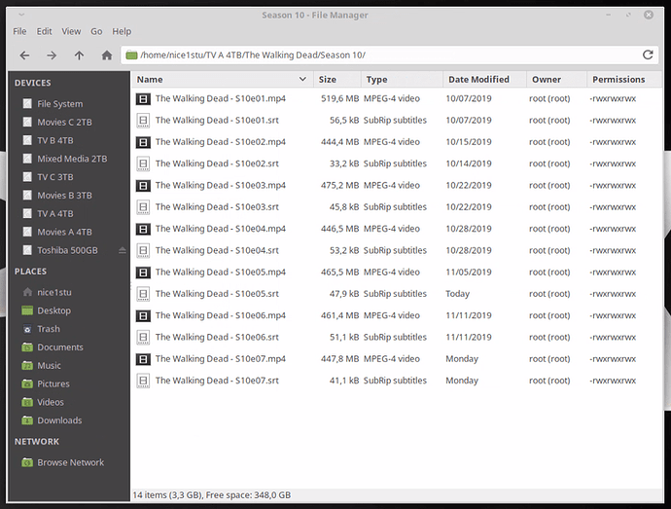The height and width of the screenshot is (509, 671).
Task: Click the subtitle icon of S10e01.srt
Action: pos(143,121)
